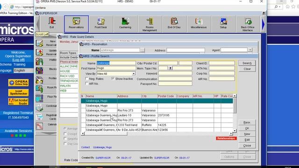Open the End Of Day module
Image resolution: width=299 pixels, height=168 pixels.
click(x=174, y=24)
